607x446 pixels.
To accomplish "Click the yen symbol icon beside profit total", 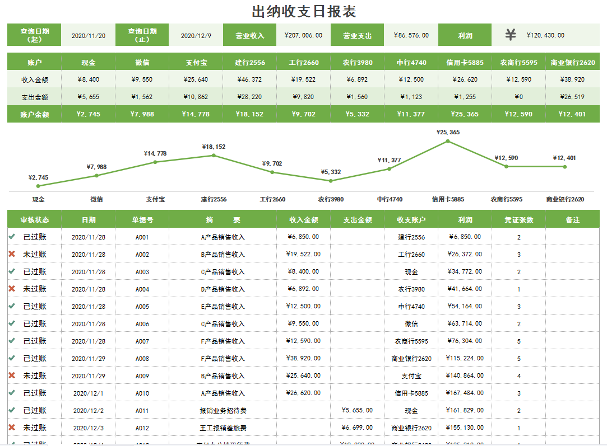I will tap(511, 35).
